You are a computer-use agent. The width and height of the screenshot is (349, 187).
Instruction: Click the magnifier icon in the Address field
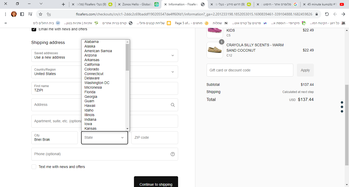point(173,105)
